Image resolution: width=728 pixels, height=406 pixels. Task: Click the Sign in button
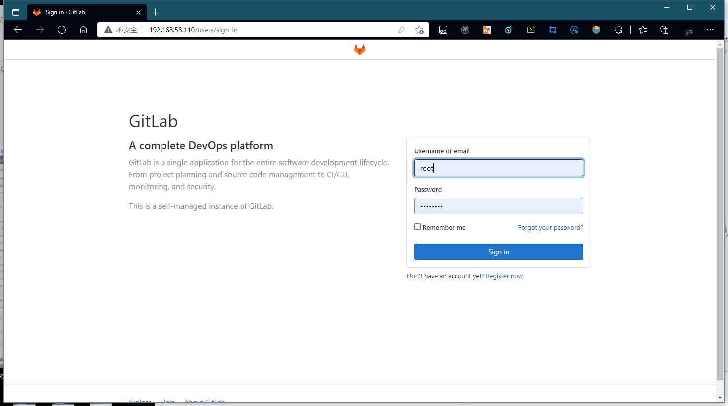coord(499,252)
